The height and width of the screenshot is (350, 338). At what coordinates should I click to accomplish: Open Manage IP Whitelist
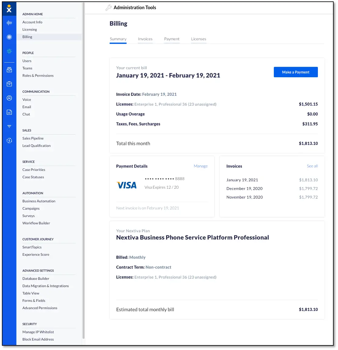(x=38, y=332)
